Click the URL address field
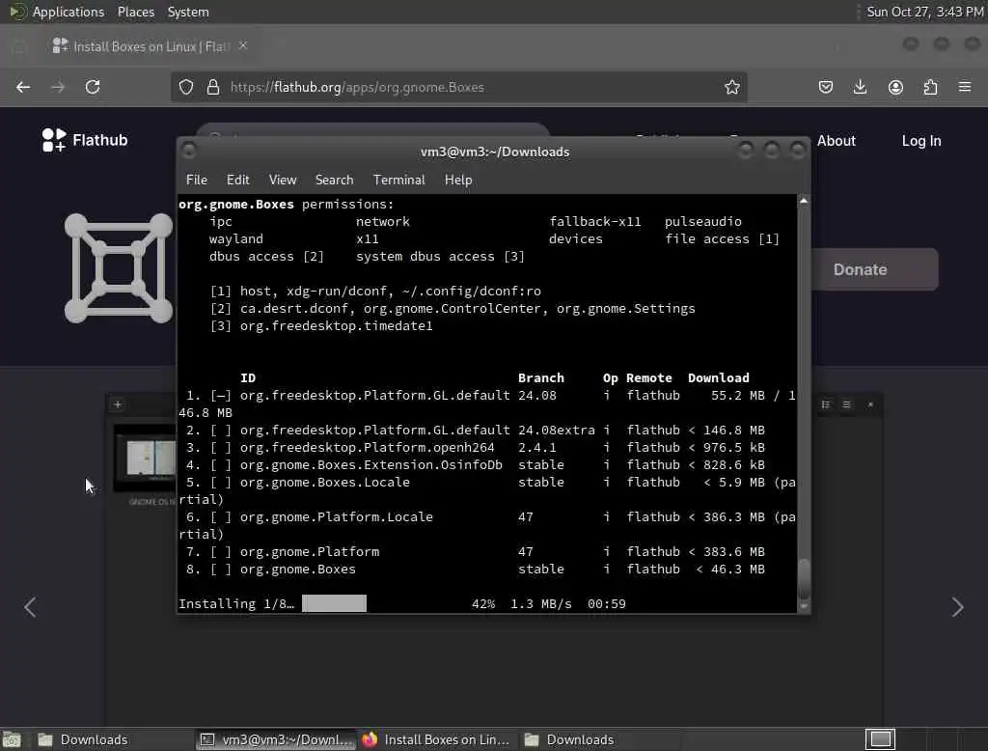This screenshot has width=988, height=751. (x=460, y=87)
